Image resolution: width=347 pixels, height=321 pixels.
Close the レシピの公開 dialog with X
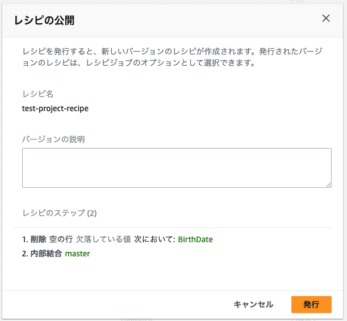[x=326, y=18]
